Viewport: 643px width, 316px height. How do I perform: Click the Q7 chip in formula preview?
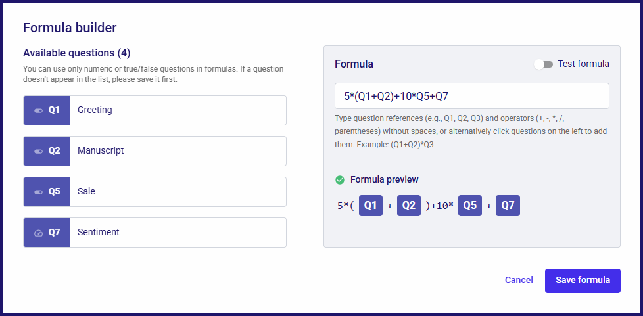(508, 206)
